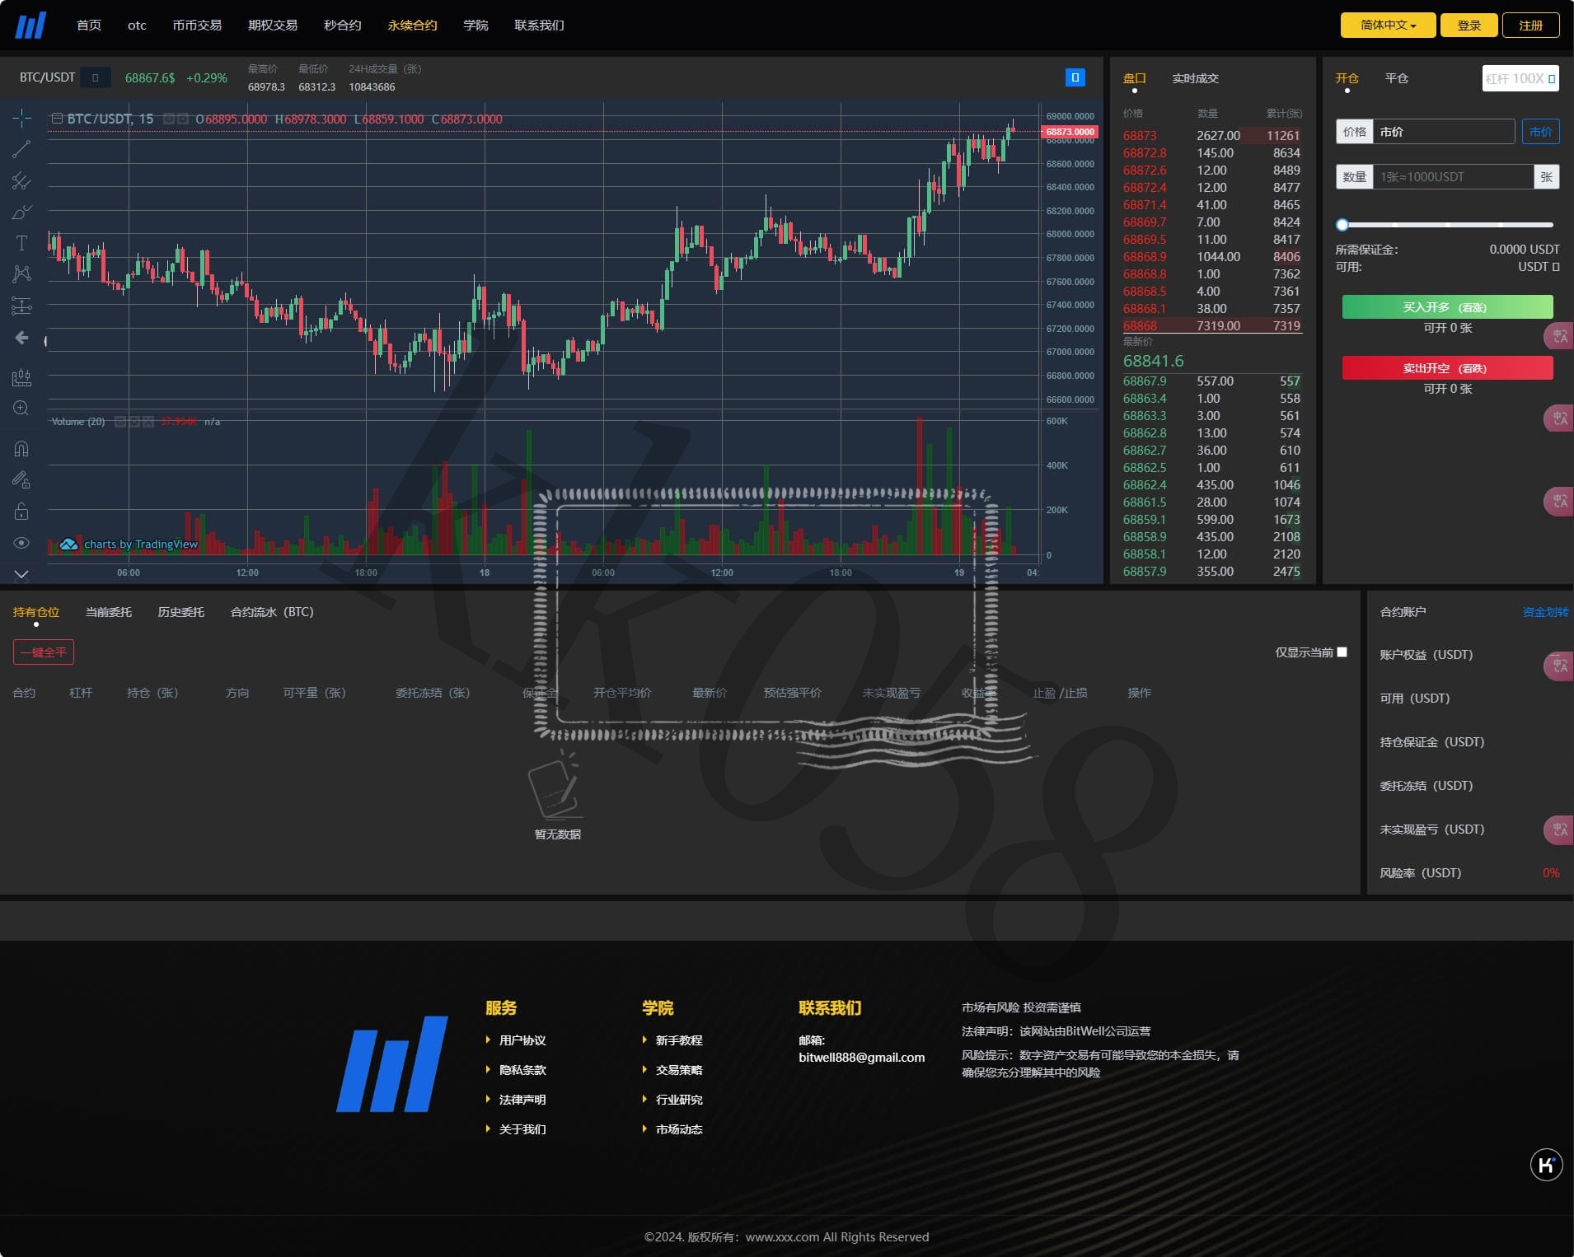Viewport: 1574px width, 1257px height.
Task: Open the 用户协议 footer link
Action: coord(522,1040)
